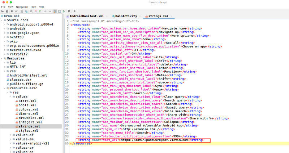Select okio package row
The image size is (289, 153).
pyautogui.click(x=14, y=41)
